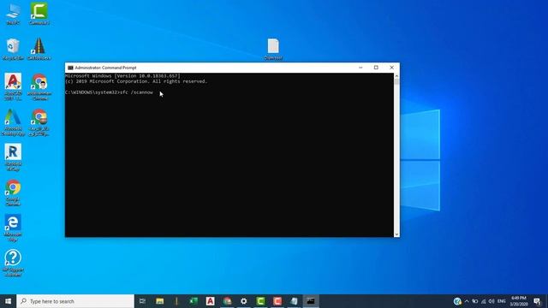Open Settings gear on the taskbar

point(243,301)
